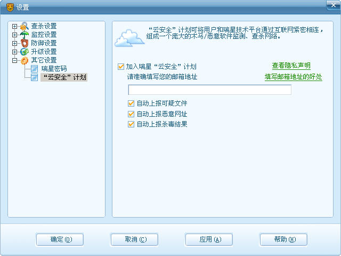
Task: Select 其它设置 in the settings tree
Action: coord(44,60)
